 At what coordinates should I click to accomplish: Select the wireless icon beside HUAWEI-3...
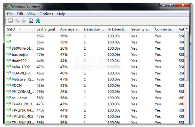[9, 73]
